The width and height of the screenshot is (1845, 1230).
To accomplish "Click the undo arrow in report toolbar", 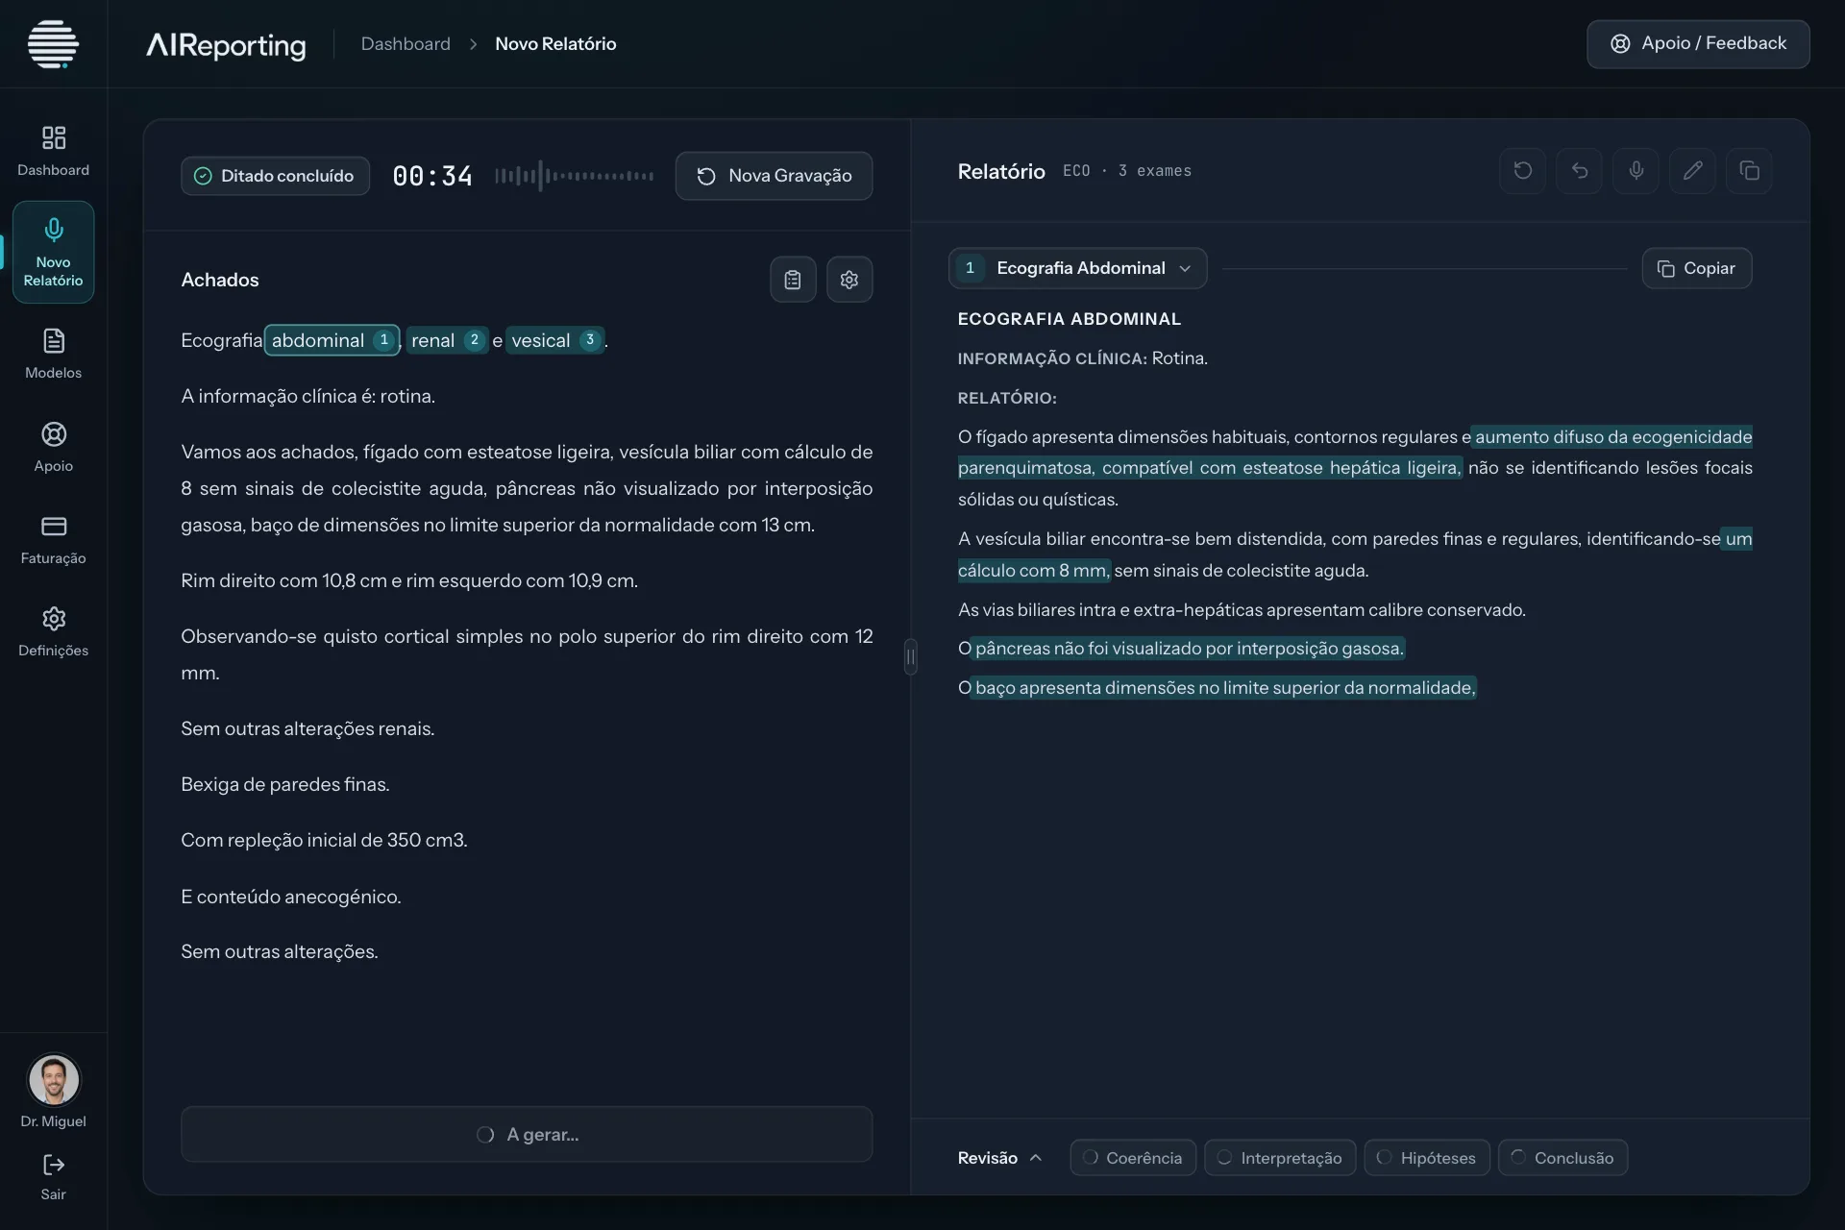I will click(x=1580, y=171).
